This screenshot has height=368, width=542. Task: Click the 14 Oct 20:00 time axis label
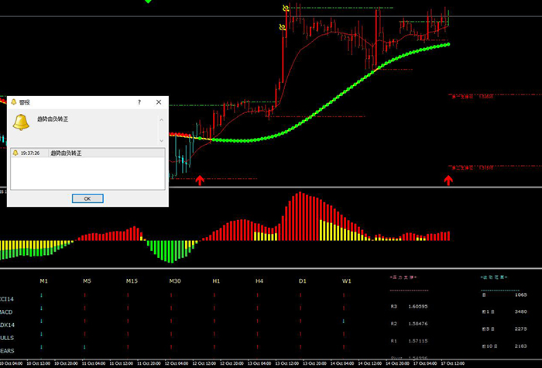(x=398, y=363)
